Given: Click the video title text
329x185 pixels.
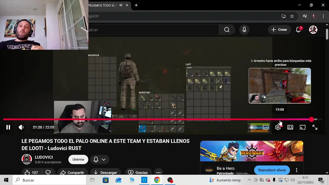Looking at the screenshot, I should 105,145.
